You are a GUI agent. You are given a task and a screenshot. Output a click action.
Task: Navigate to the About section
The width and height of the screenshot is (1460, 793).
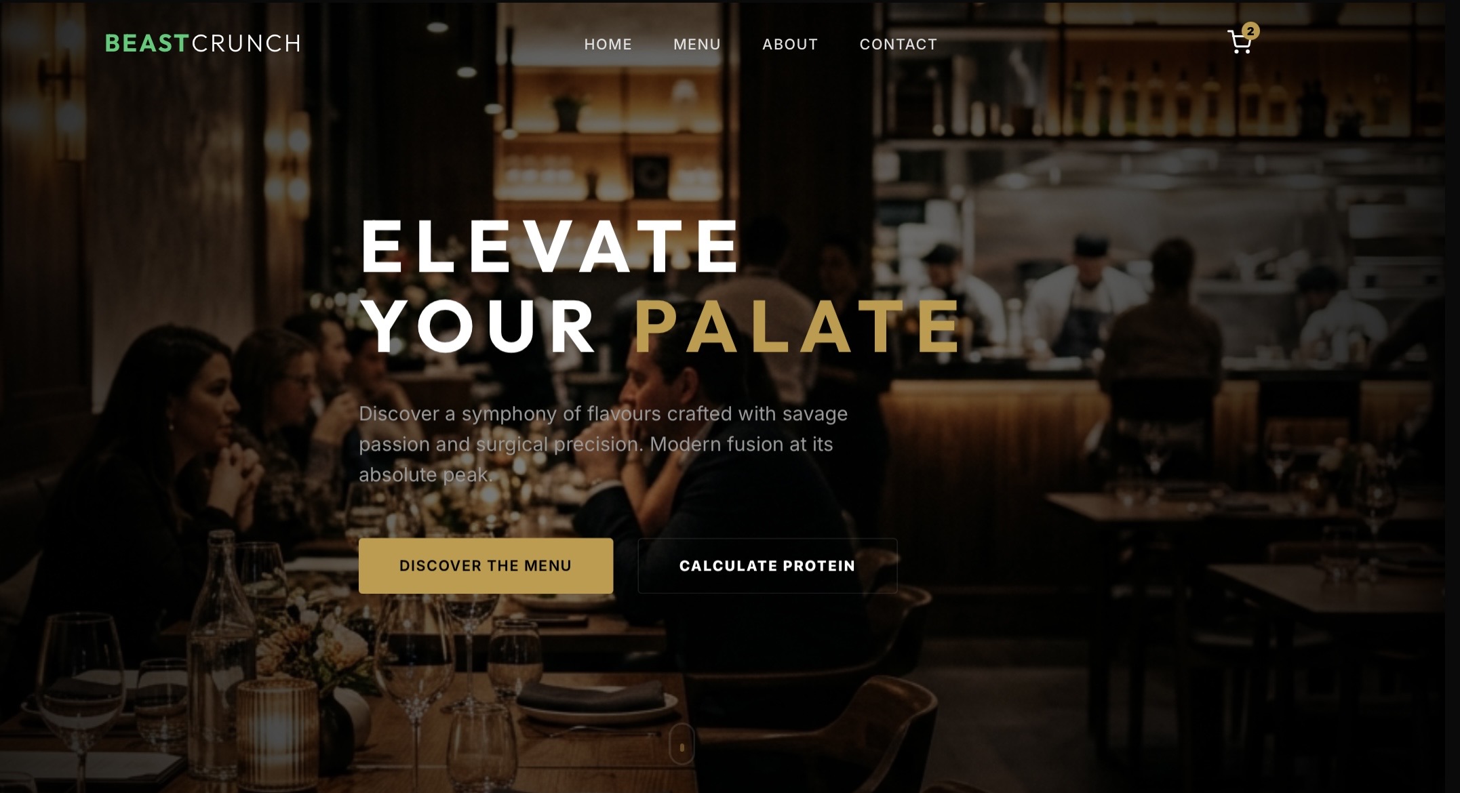tap(790, 44)
